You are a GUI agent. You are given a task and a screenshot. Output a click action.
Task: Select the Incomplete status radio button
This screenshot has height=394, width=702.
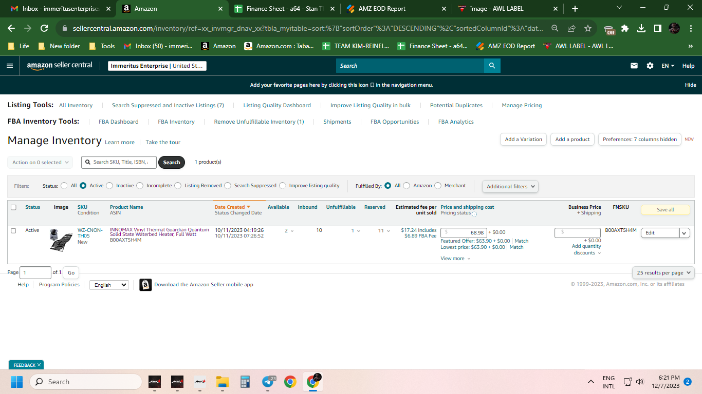click(140, 186)
